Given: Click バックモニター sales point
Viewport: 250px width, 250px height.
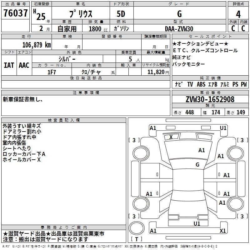Looking at the screenshot, I should pyautogui.click(x=188, y=64).
